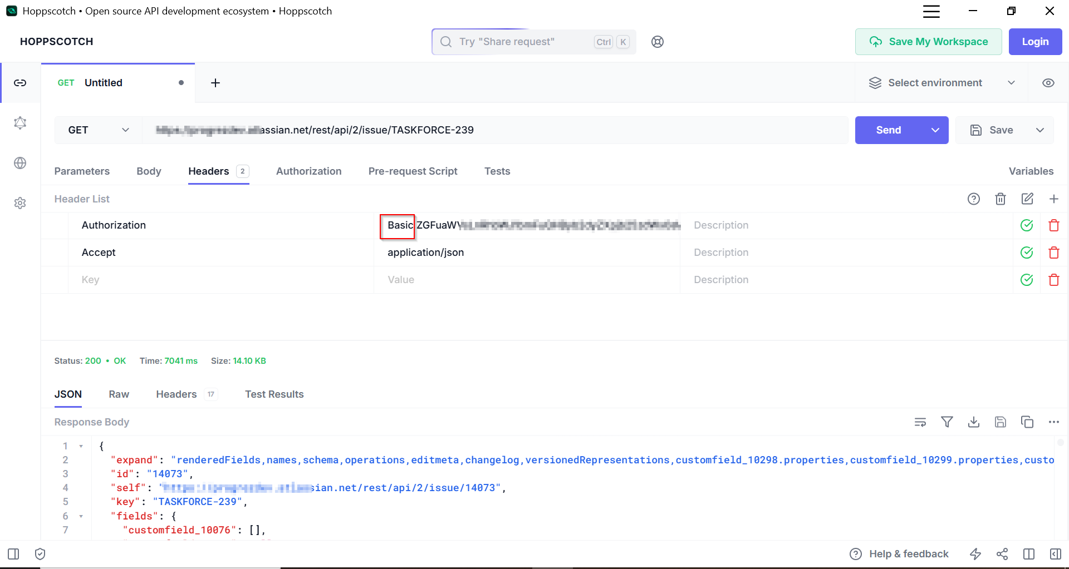Open the GET method dropdown

pyautogui.click(x=99, y=130)
